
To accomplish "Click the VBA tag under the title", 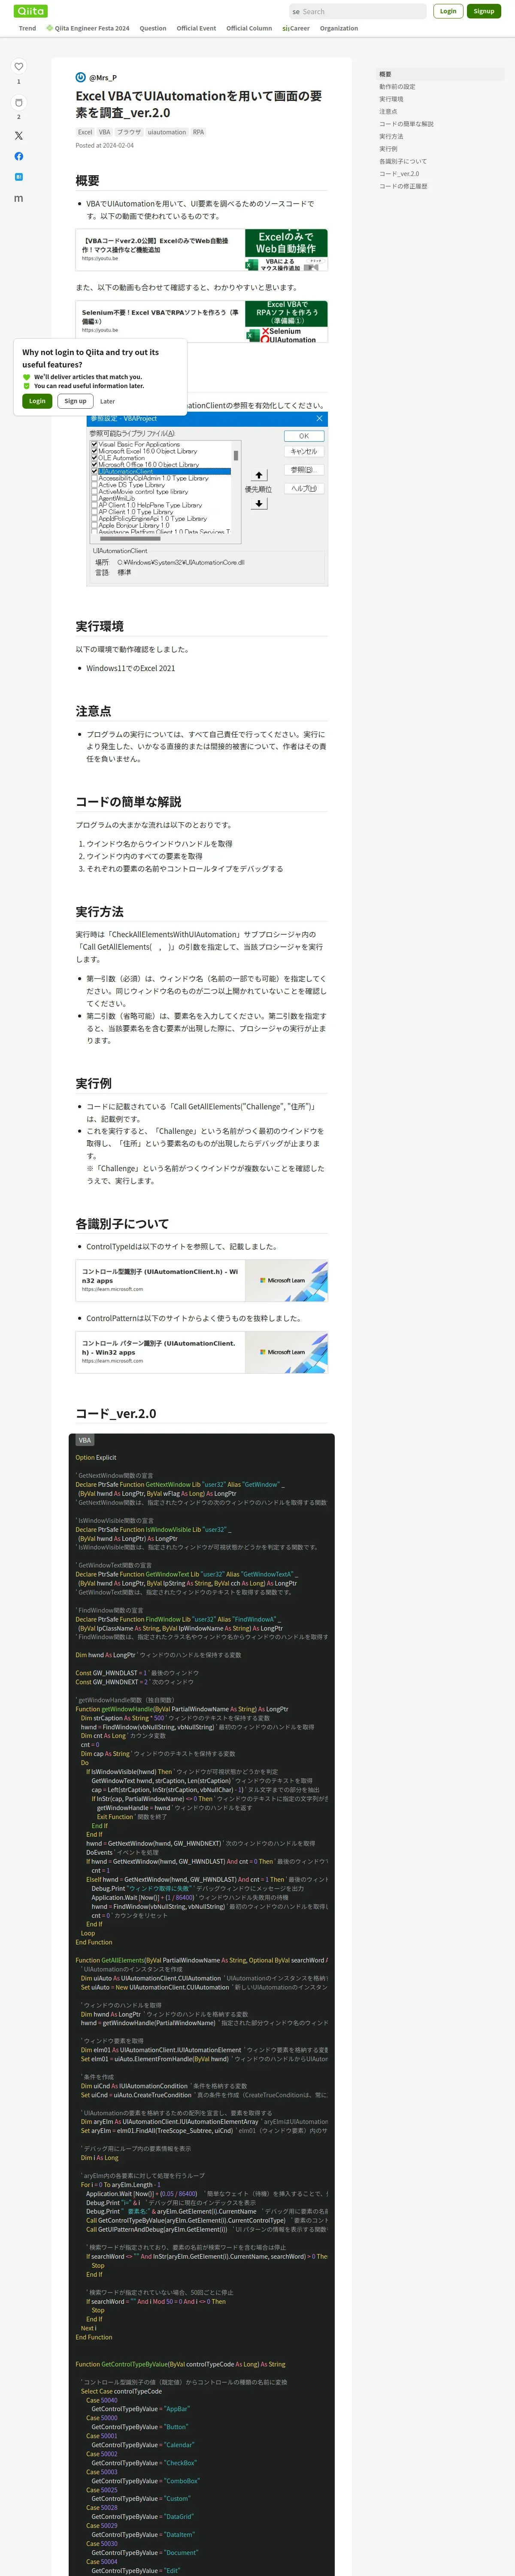I will [x=104, y=132].
